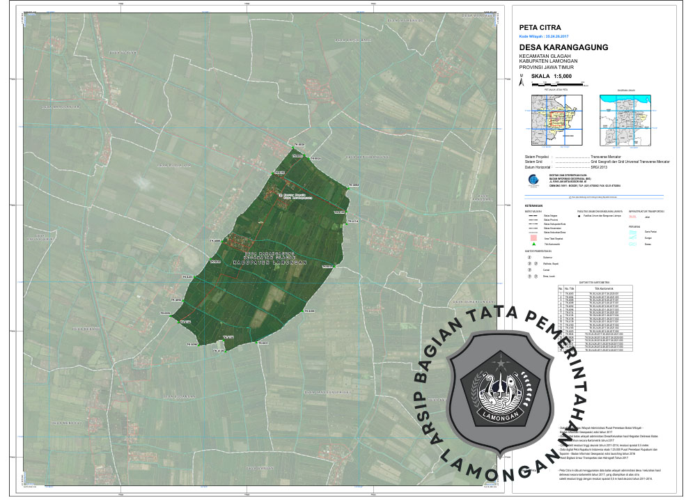Click the black dot Fasilitas Umum legend symbol
The image size is (695, 500).
pyautogui.click(x=579, y=217)
